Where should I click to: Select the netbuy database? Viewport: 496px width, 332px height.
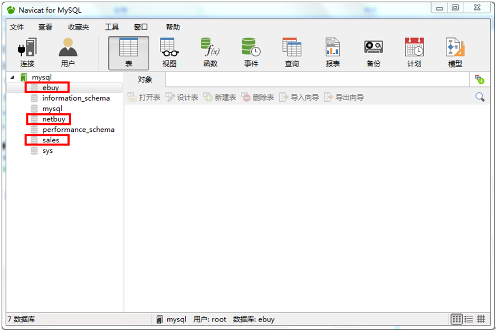[x=54, y=119]
